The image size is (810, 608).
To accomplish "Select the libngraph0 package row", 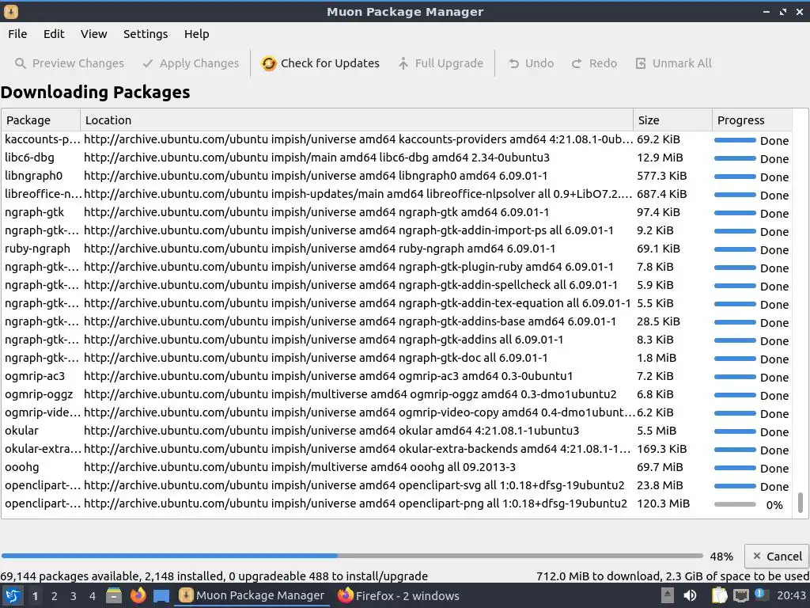I will [x=396, y=176].
